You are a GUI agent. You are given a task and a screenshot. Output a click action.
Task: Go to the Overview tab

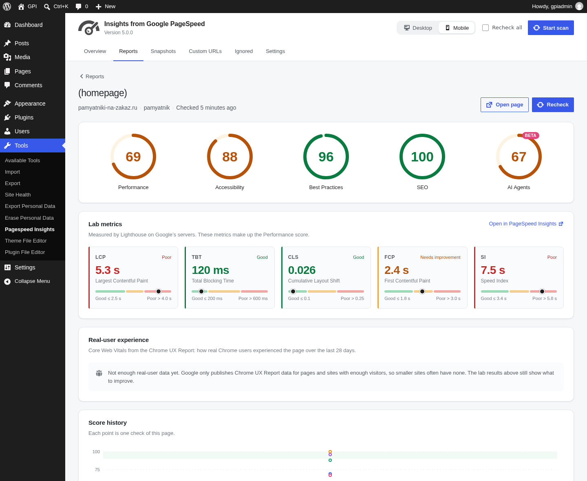[95, 51]
